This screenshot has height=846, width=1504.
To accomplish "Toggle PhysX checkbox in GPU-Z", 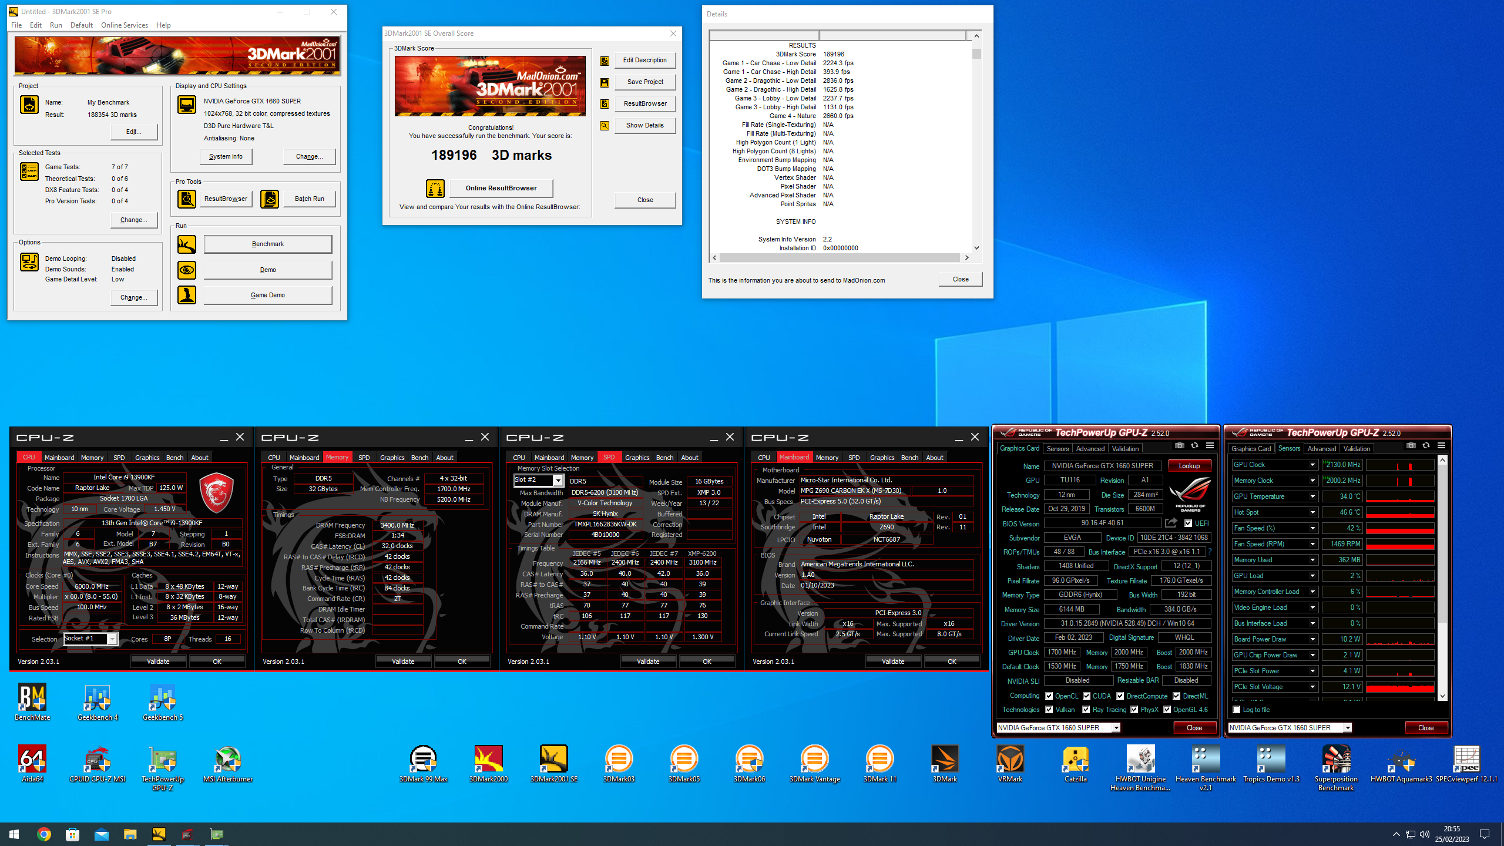I will click(1134, 710).
